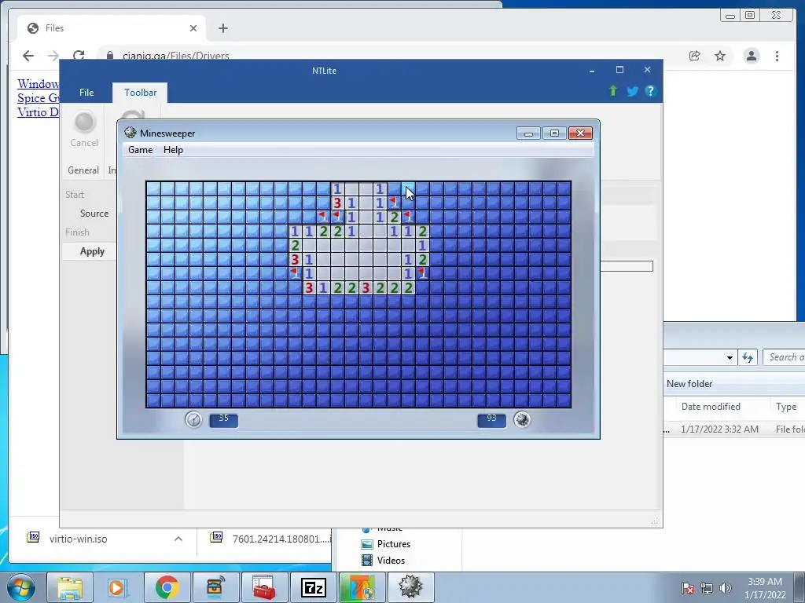Screen dimensions: 805x603
Task: Open Windows Explorer from taskbar
Action: tap(70, 587)
